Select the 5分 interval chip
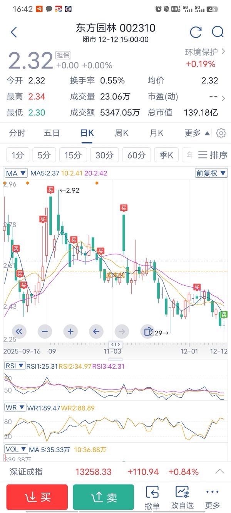 [44, 155]
